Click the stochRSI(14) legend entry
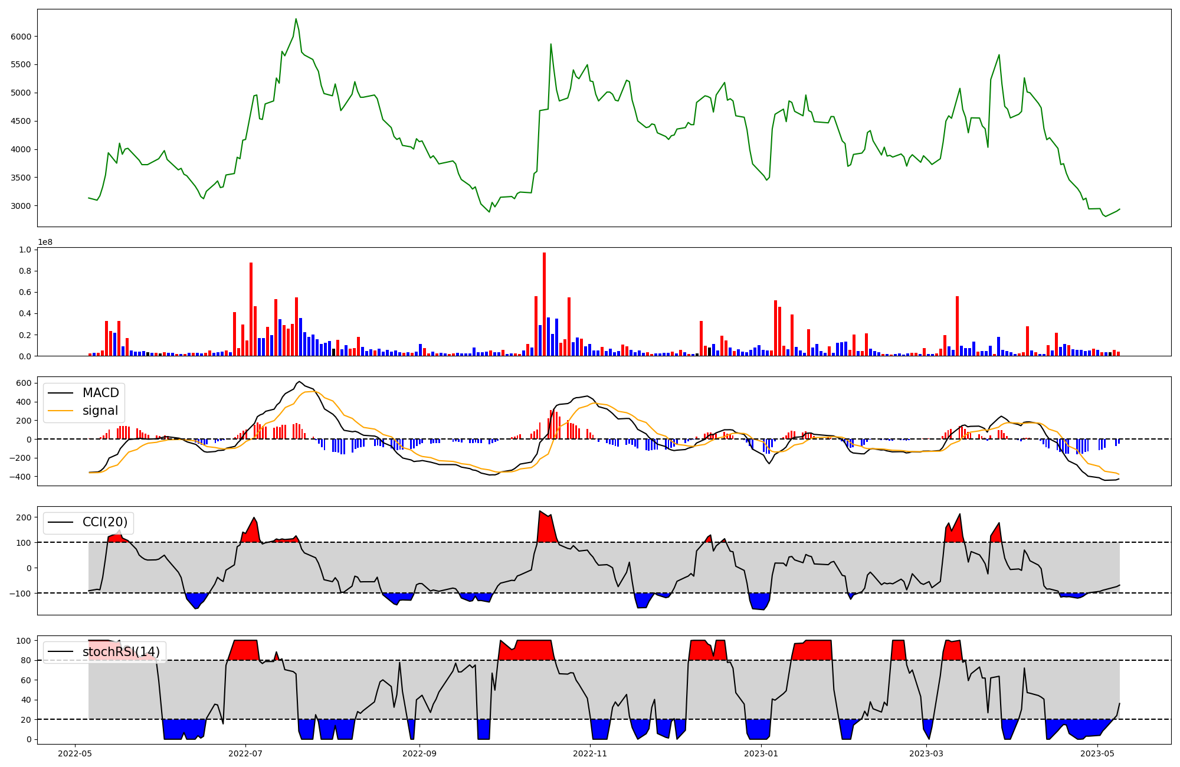1180x767 pixels. tap(121, 652)
